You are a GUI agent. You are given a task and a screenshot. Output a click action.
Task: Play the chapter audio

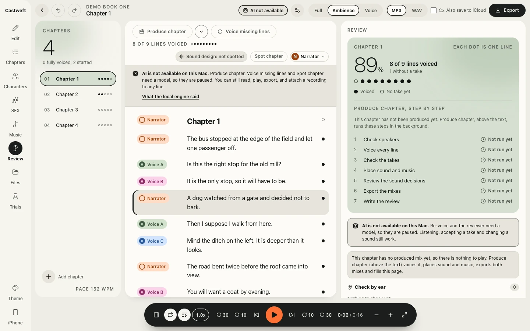274,315
